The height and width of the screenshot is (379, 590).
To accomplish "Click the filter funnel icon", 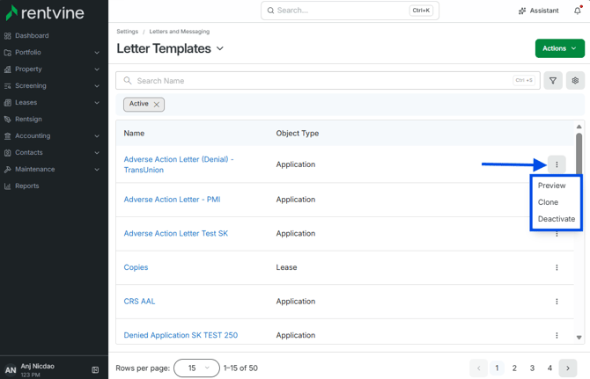I will click(553, 80).
